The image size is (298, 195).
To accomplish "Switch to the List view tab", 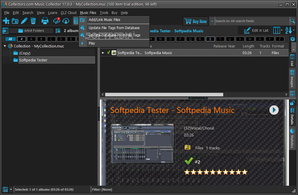I will pos(292,60).
